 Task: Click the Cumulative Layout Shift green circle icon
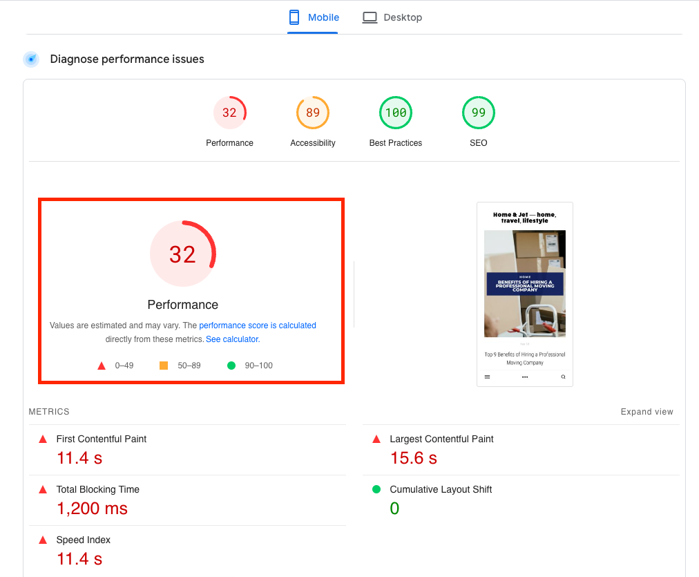pyautogui.click(x=376, y=489)
